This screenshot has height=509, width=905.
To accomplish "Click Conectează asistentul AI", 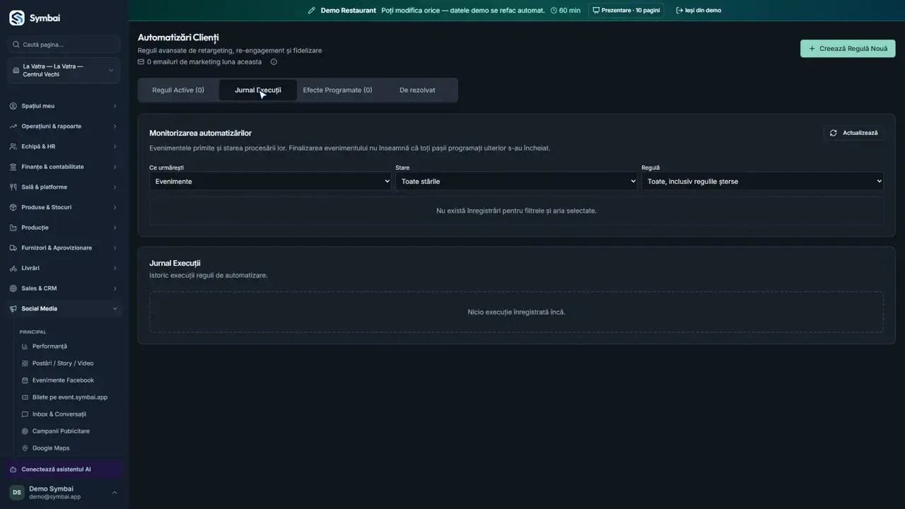I will pyautogui.click(x=64, y=469).
